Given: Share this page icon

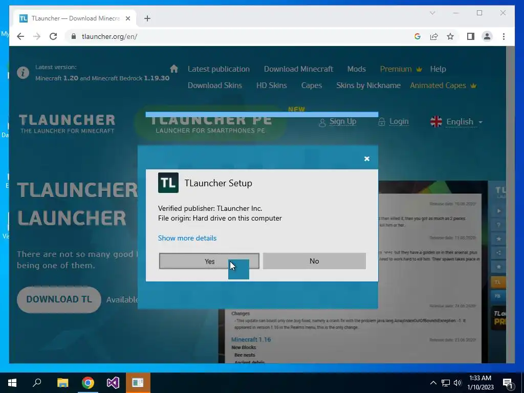Looking at the screenshot, I should [x=434, y=36].
